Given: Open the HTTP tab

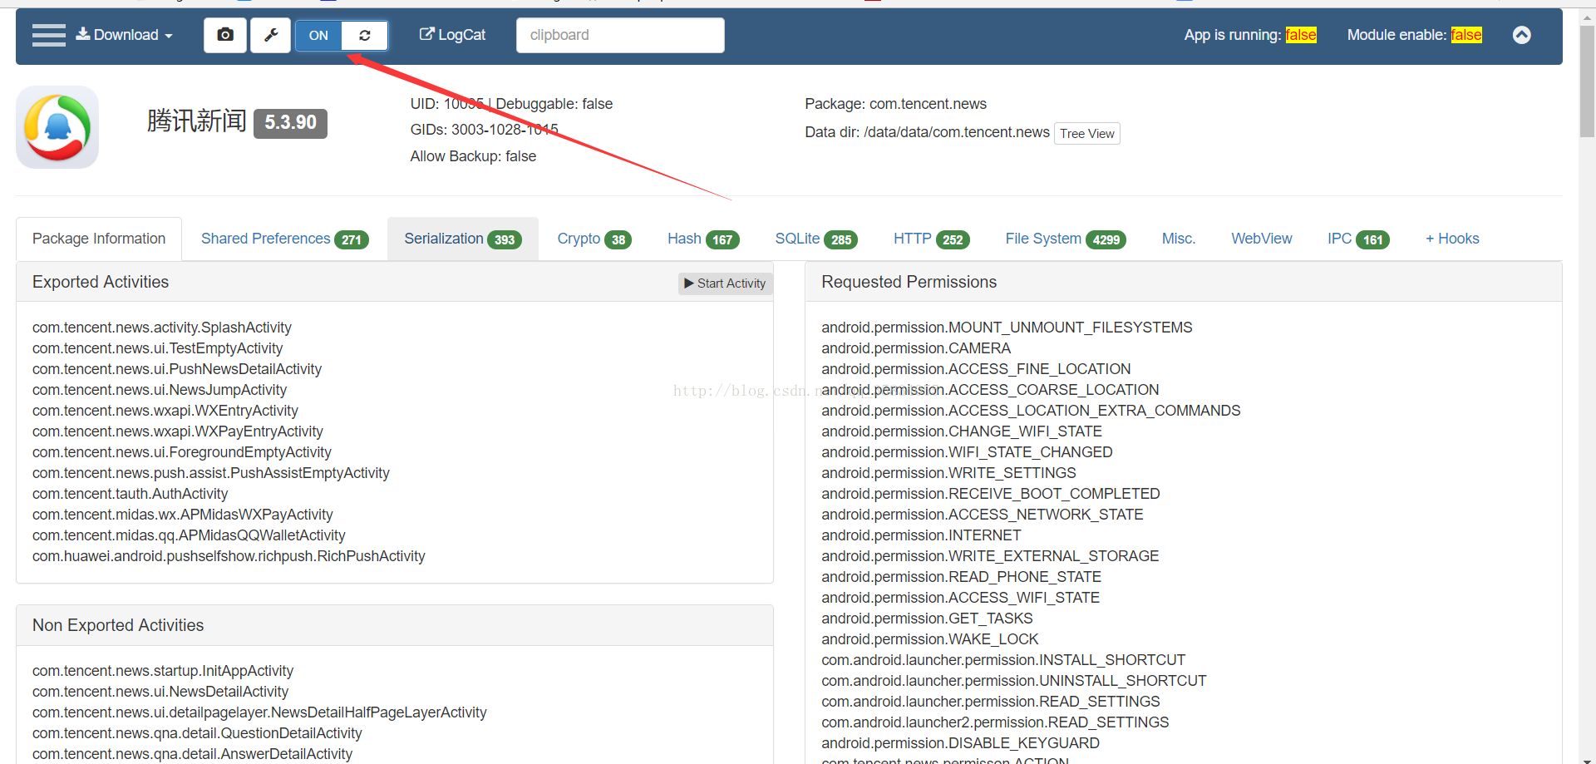Looking at the screenshot, I should click(x=932, y=239).
